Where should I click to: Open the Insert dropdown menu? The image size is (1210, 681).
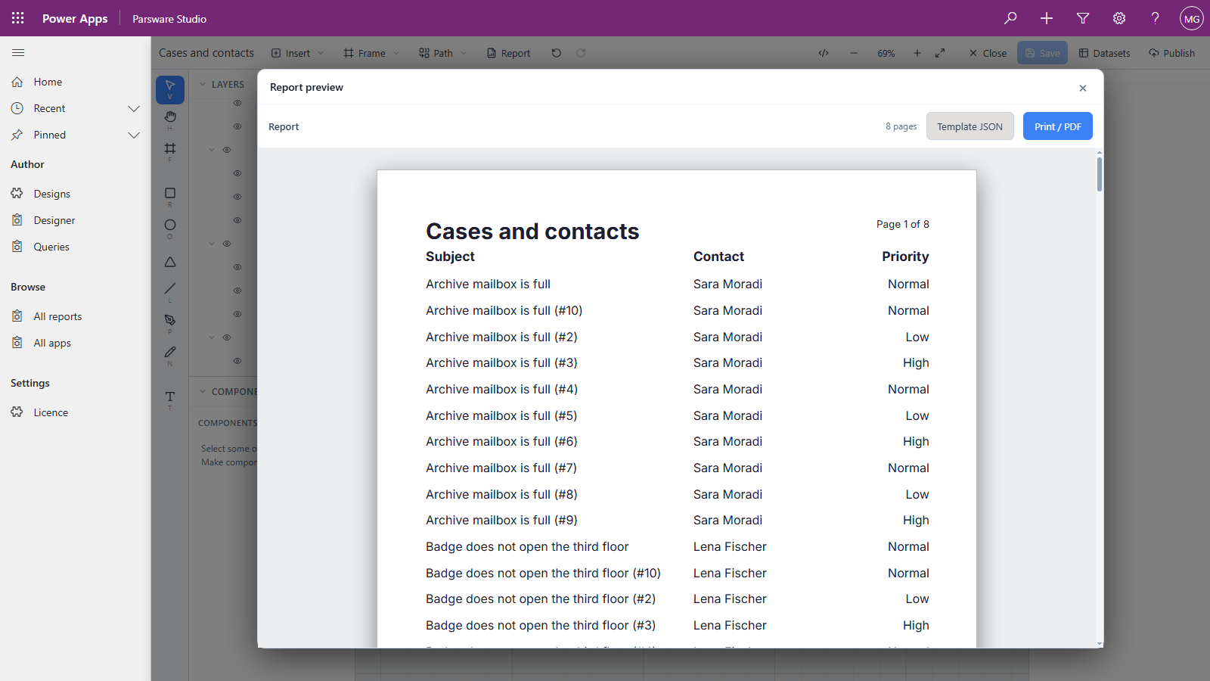tap(298, 53)
